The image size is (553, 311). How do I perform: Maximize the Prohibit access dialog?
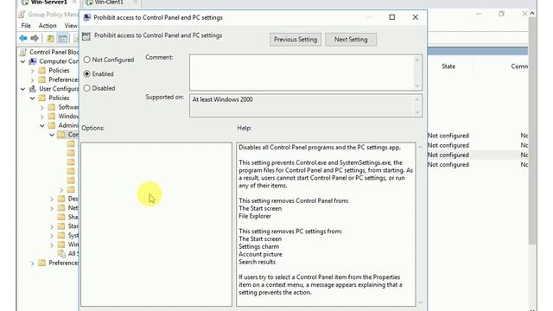pyautogui.click(x=391, y=17)
